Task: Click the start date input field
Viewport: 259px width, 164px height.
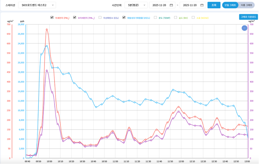Action: (159, 5)
